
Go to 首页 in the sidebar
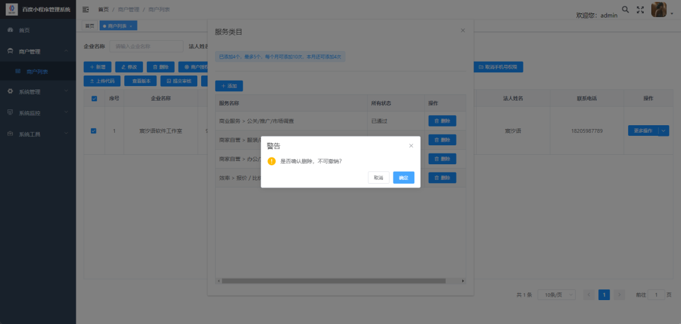(38, 30)
